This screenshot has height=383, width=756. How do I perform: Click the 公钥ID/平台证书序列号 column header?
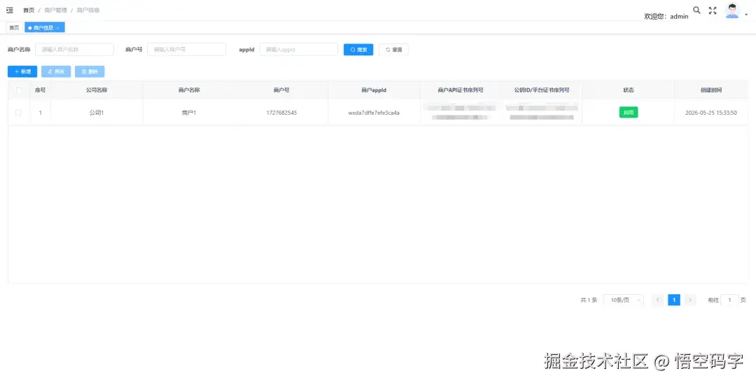tap(542, 90)
